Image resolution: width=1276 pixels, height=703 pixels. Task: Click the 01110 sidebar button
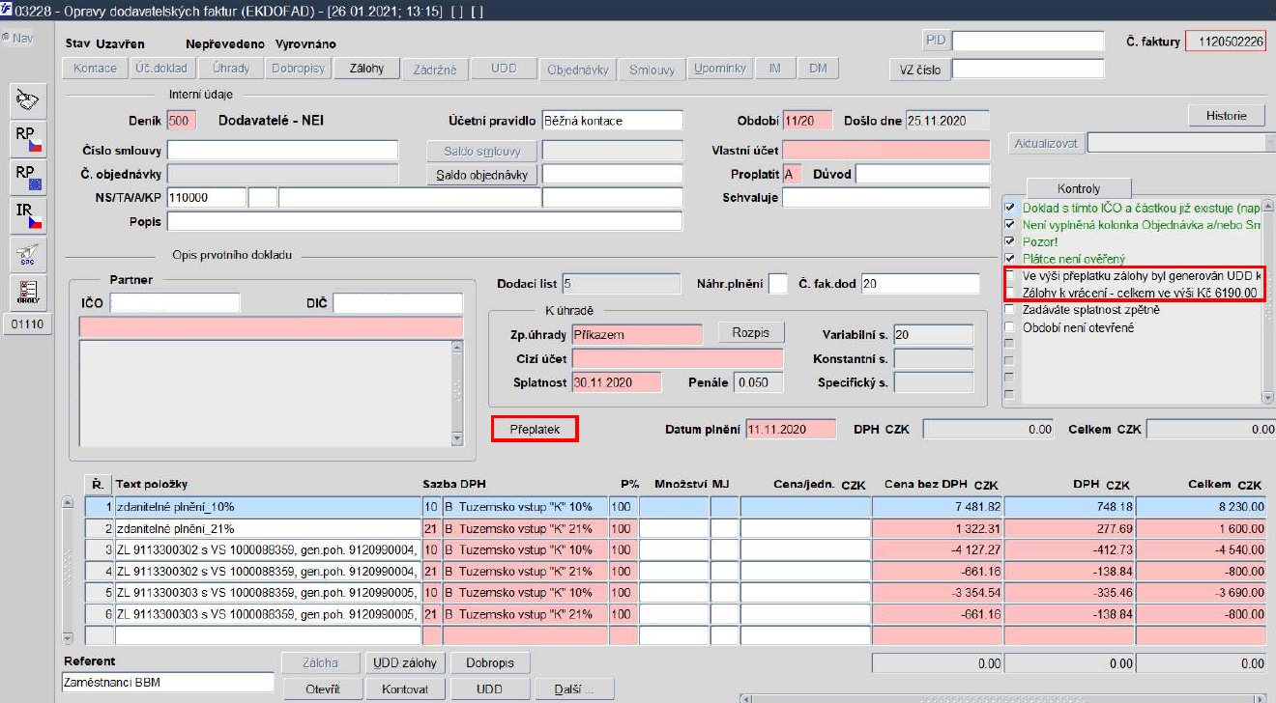[x=27, y=324]
